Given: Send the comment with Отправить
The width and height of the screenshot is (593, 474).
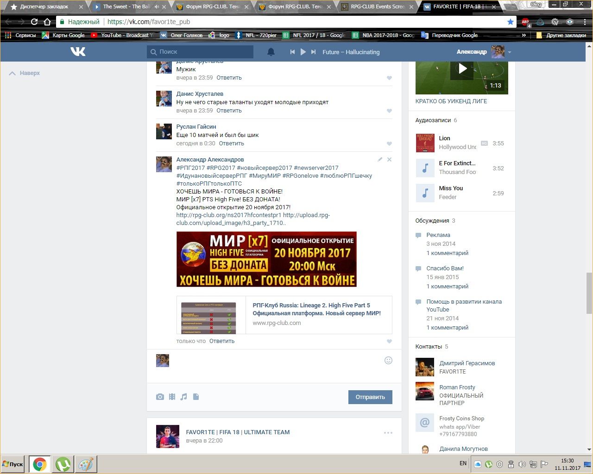Looking at the screenshot, I should [370, 397].
